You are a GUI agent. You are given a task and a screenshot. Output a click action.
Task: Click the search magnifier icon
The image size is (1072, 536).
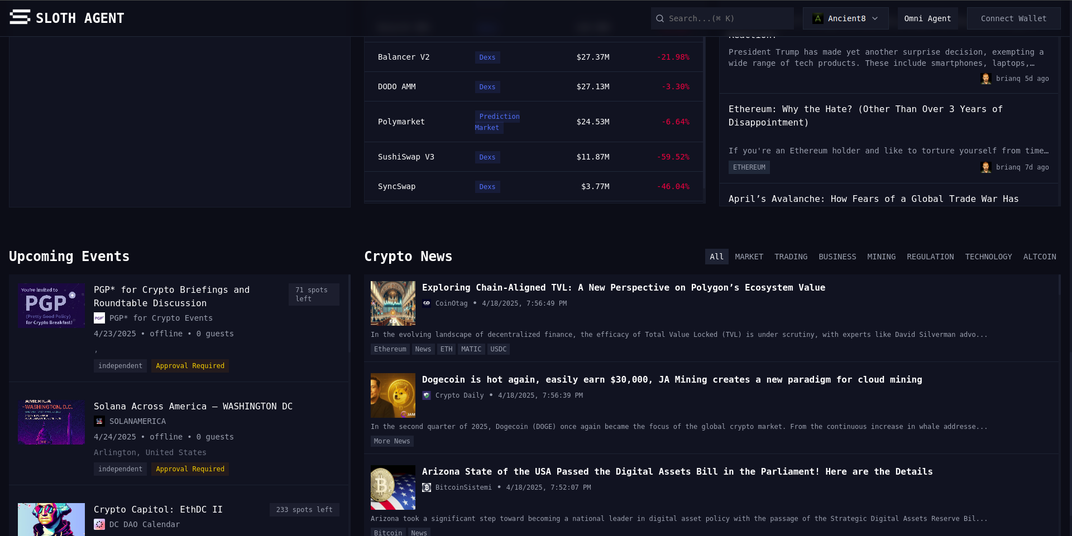pos(660,18)
